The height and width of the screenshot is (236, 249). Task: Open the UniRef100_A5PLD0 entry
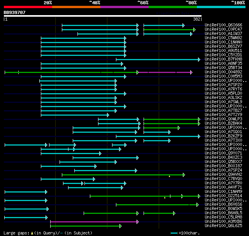coord(223,94)
